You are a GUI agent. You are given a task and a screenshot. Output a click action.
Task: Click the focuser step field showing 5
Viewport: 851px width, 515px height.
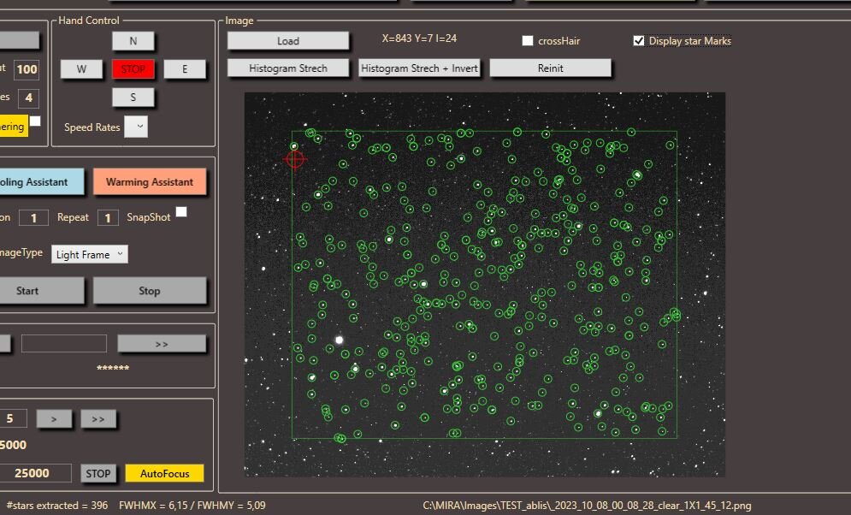[14, 419]
